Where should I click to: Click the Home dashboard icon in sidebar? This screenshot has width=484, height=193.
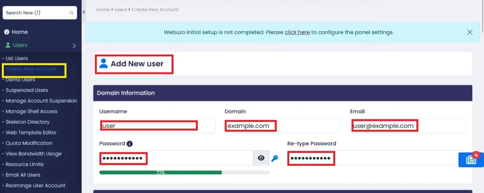[7, 32]
